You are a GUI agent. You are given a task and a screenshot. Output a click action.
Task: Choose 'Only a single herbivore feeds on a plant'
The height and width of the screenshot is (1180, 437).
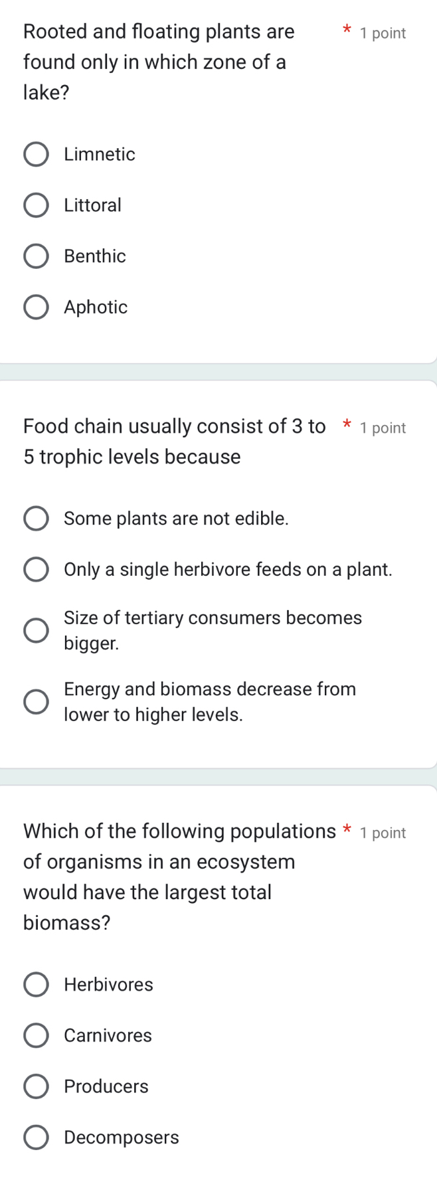[x=36, y=570]
